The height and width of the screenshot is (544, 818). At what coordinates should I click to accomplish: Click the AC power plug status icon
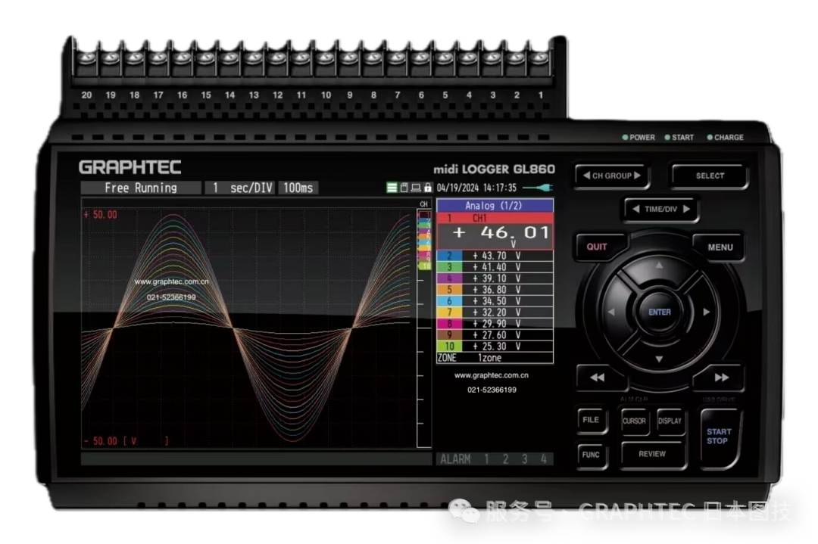point(537,188)
